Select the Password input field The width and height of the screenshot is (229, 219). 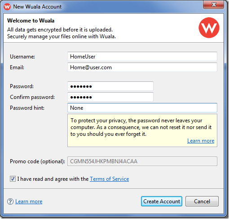point(110,86)
